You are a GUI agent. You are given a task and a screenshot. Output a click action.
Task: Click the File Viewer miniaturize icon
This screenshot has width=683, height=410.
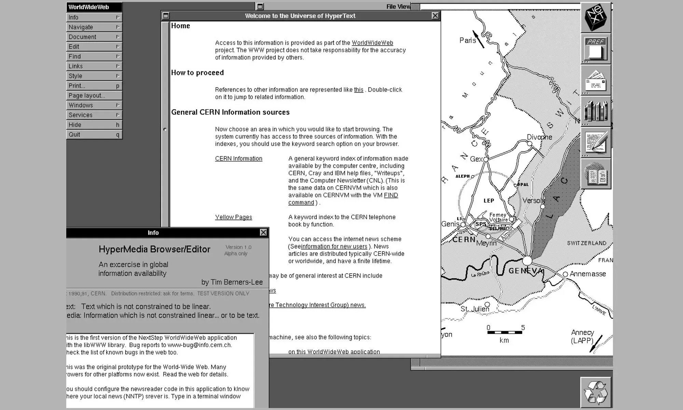(260, 6)
